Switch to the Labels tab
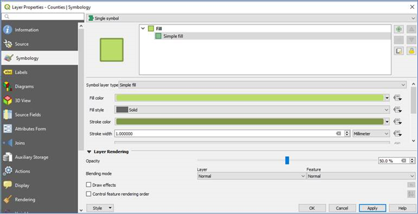Image resolution: width=418 pixels, height=214 pixels. pos(39,72)
